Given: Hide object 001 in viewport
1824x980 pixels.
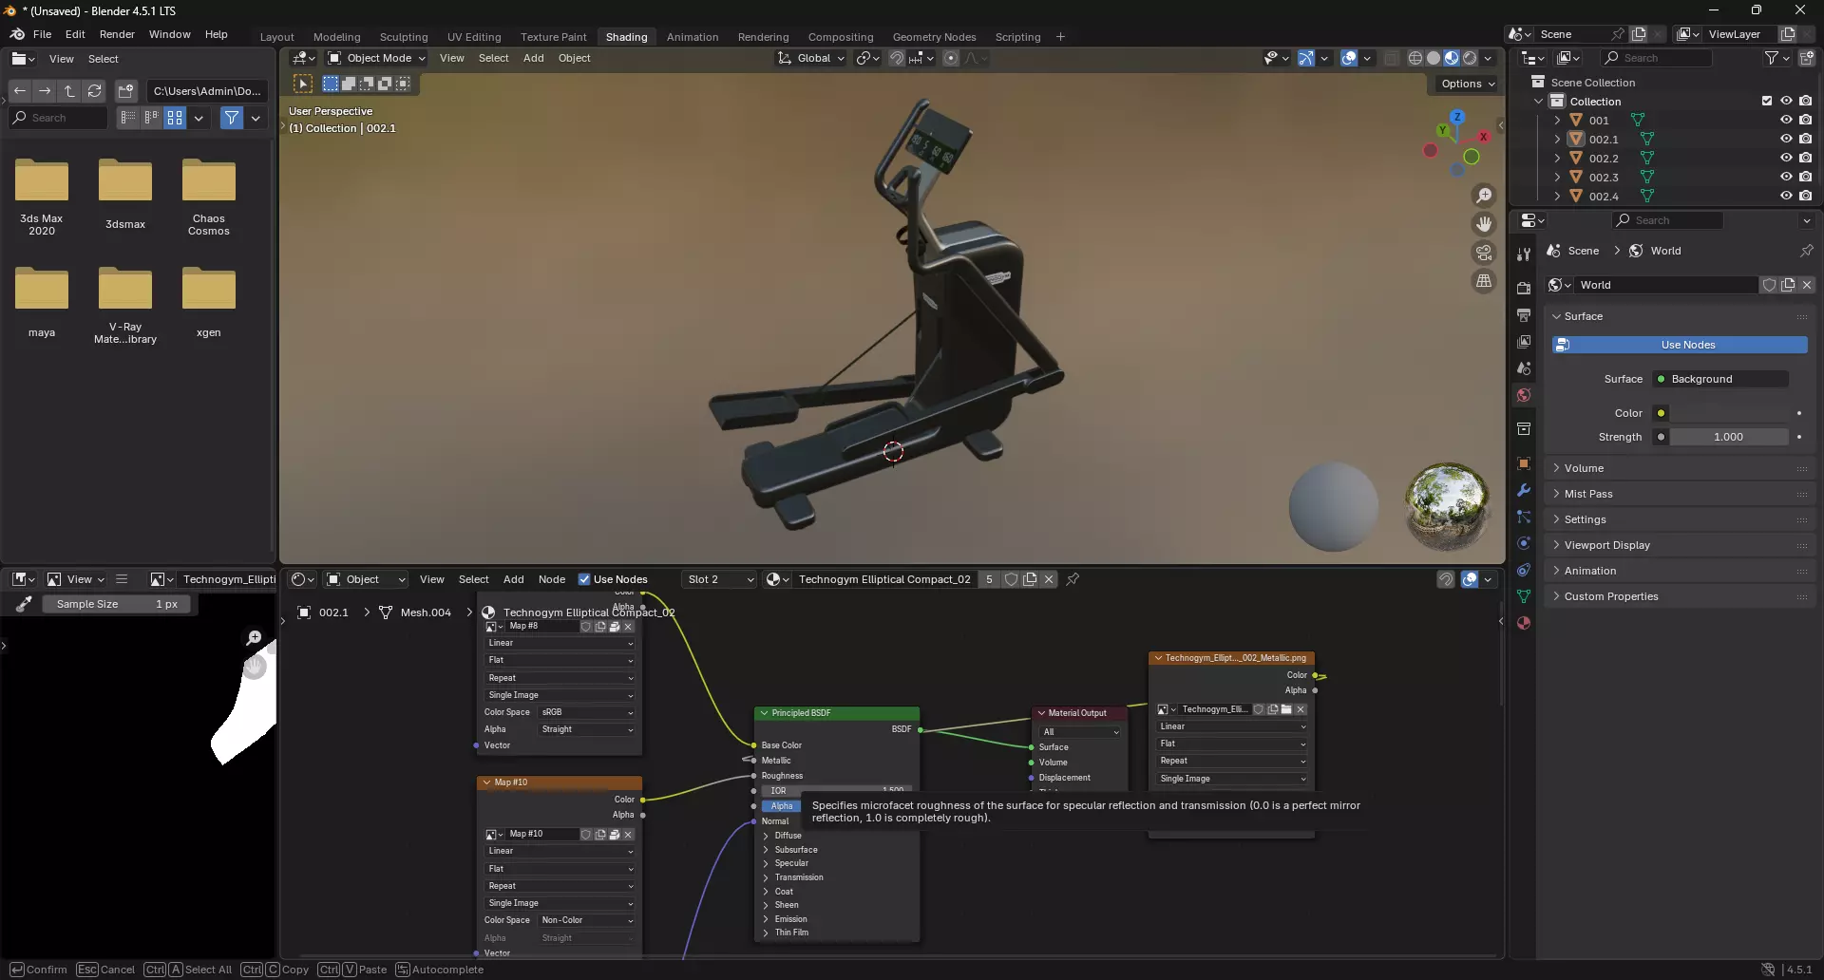Looking at the screenshot, I should tap(1786, 121).
